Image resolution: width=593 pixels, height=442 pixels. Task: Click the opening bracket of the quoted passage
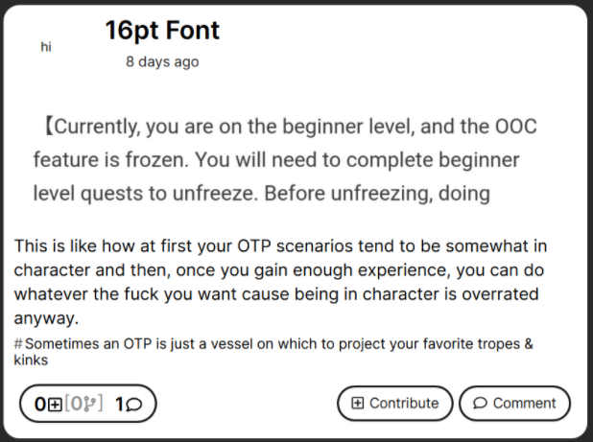pyautogui.click(x=49, y=127)
